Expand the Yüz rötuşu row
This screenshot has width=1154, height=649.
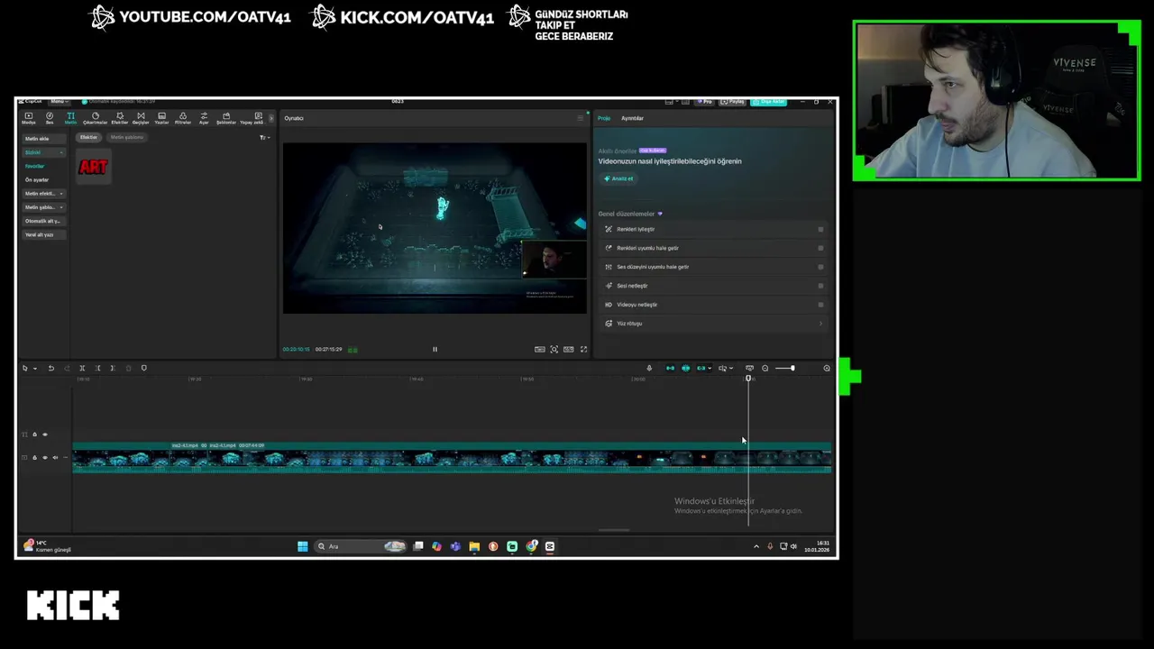click(713, 324)
